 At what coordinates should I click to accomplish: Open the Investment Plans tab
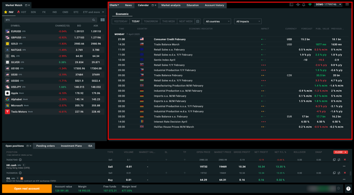tap(71, 146)
